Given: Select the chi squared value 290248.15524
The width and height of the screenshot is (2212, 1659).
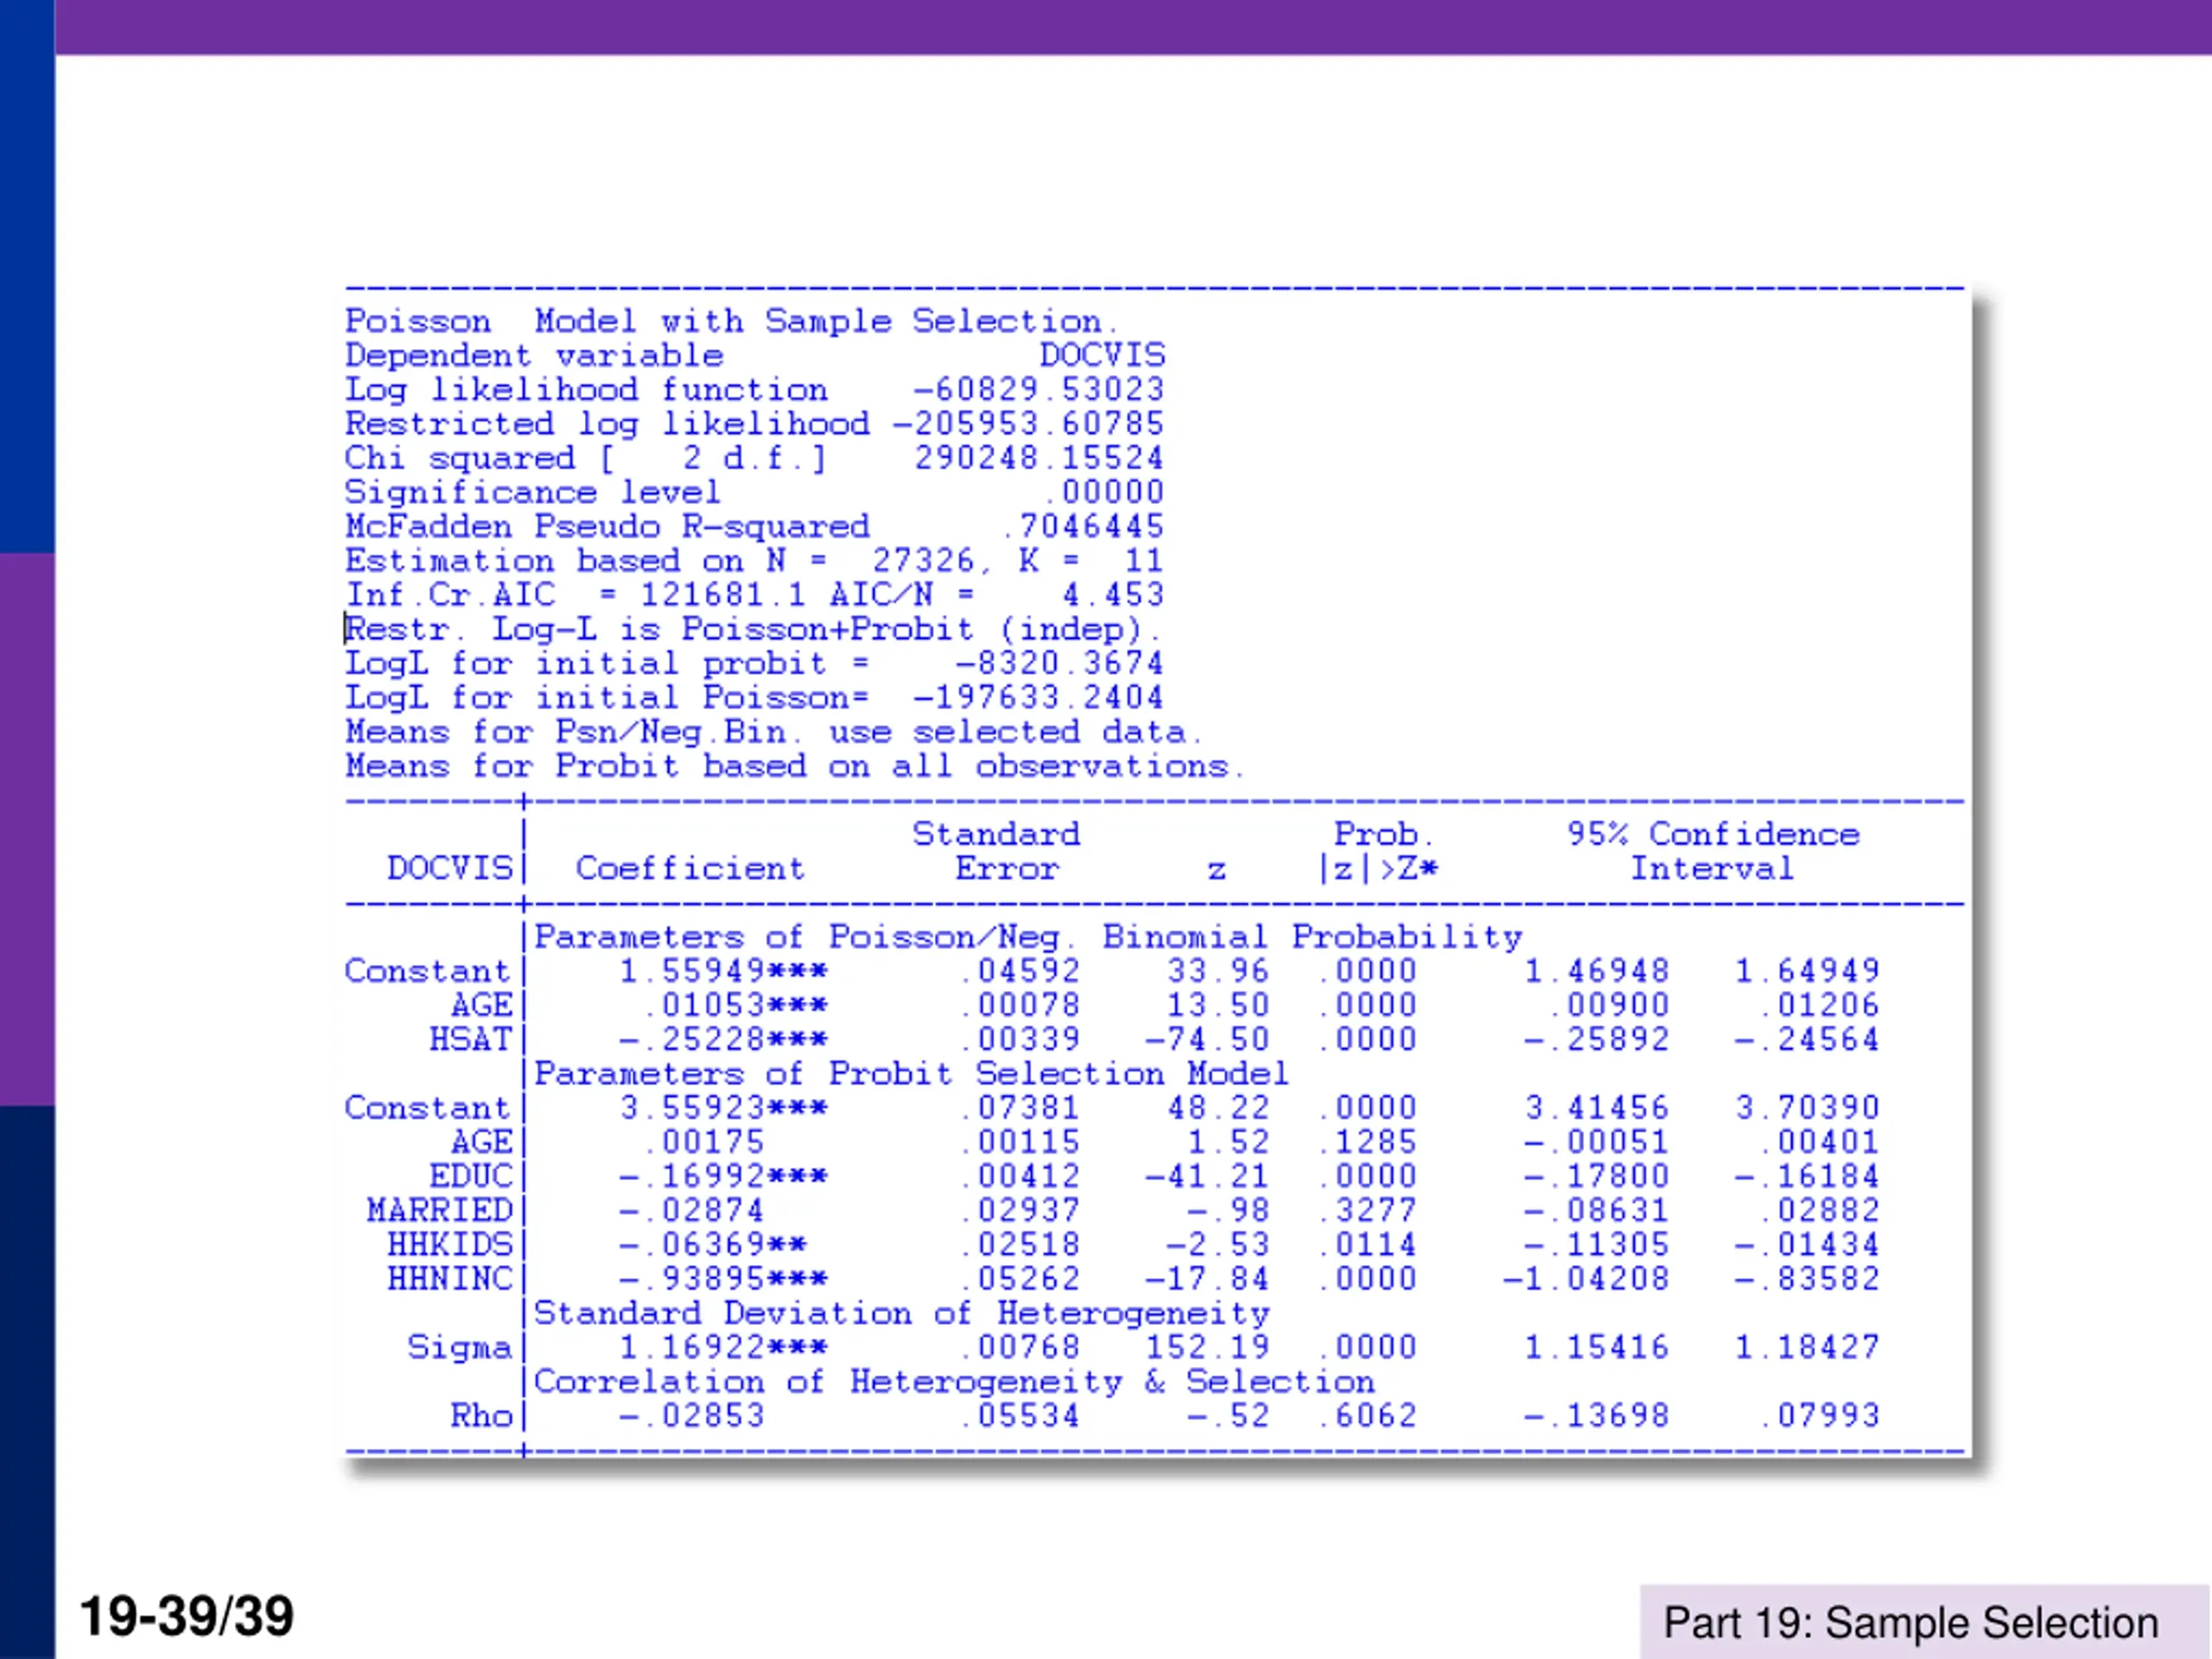Looking at the screenshot, I should click(x=1039, y=458).
